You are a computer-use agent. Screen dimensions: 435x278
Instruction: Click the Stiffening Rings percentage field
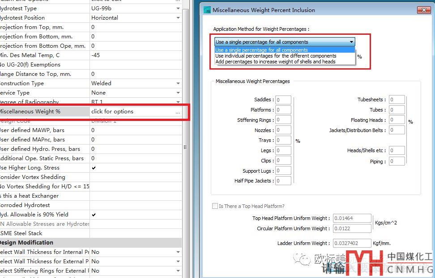283,120
